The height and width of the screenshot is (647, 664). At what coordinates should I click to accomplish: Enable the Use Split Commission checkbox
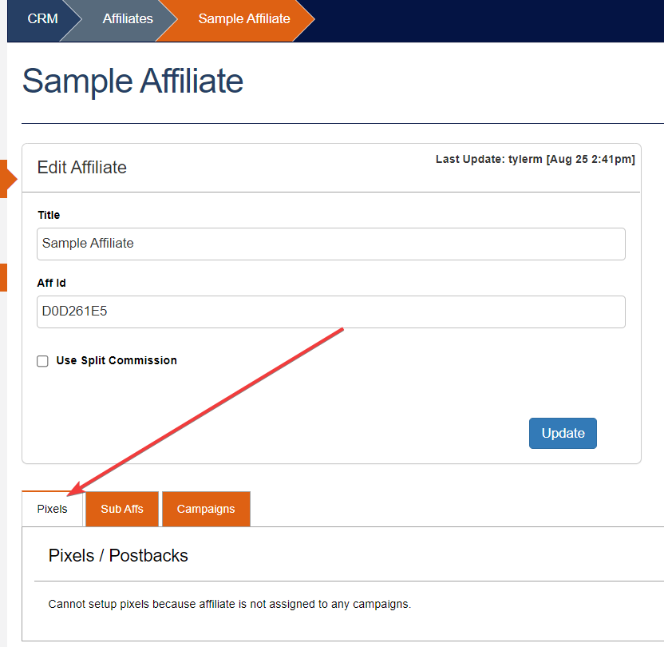click(x=43, y=361)
